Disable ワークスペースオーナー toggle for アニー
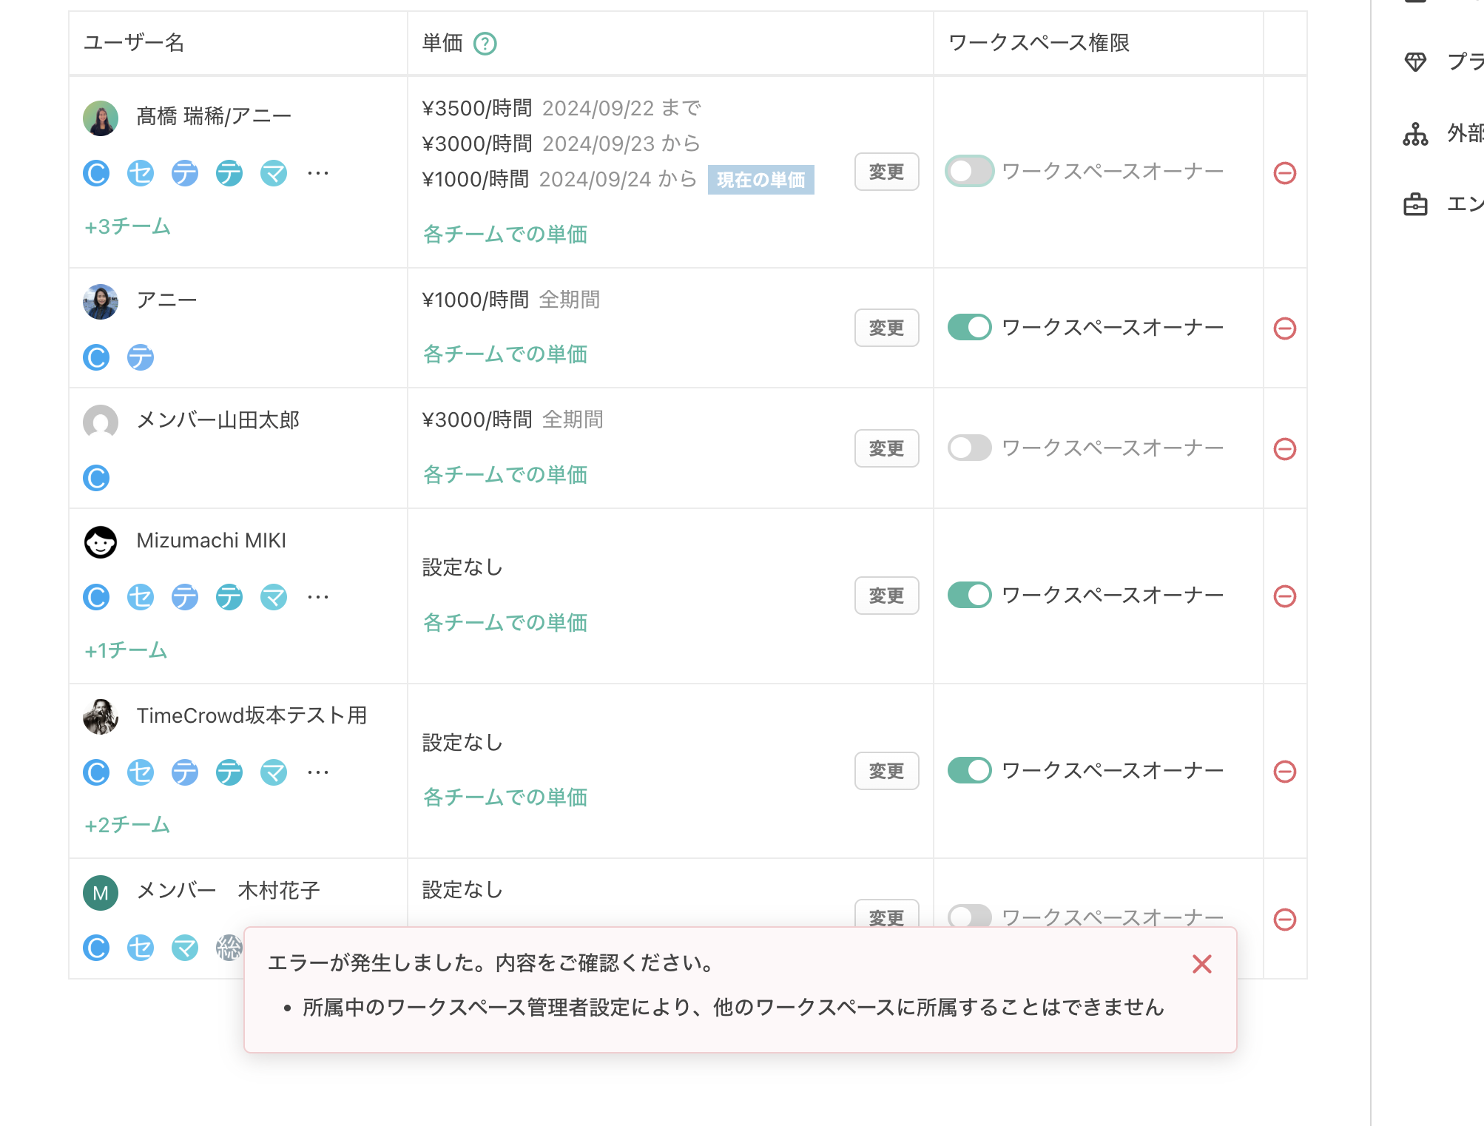The height and width of the screenshot is (1126, 1484). pos(969,327)
